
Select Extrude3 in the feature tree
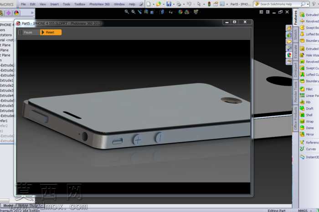[x=7, y=90]
